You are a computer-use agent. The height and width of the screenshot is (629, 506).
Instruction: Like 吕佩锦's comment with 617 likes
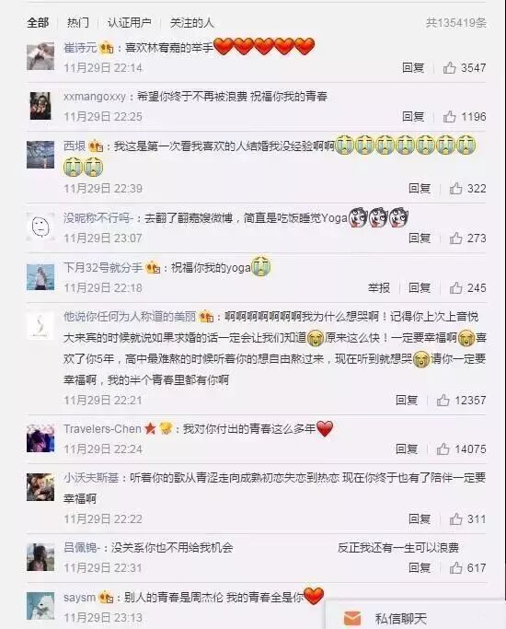(x=455, y=567)
